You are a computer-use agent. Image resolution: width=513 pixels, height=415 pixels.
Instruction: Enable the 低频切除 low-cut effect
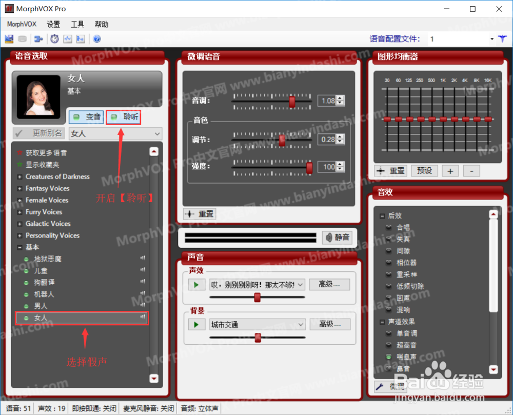pyautogui.click(x=389, y=286)
